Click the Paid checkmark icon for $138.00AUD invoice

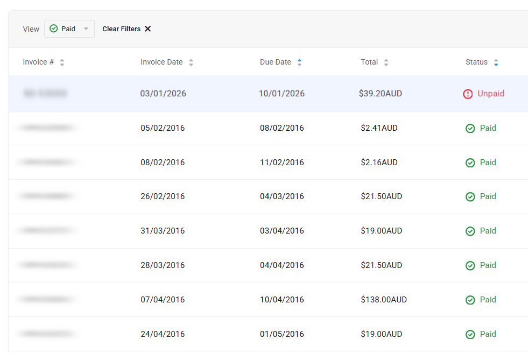[470, 300]
